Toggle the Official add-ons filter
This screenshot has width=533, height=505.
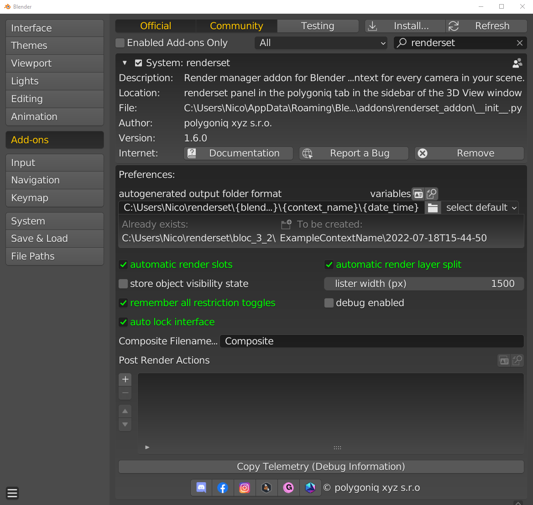point(155,26)
